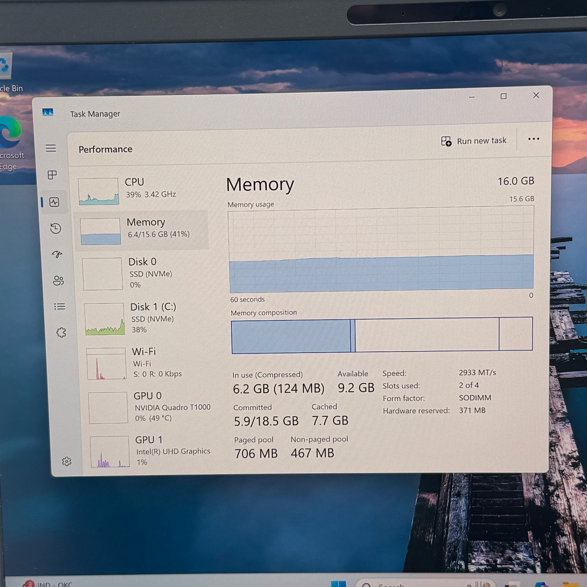The width and height of the screenshot is (587, 587).
Task: Click the Run new task button
Action: [474, 141]
